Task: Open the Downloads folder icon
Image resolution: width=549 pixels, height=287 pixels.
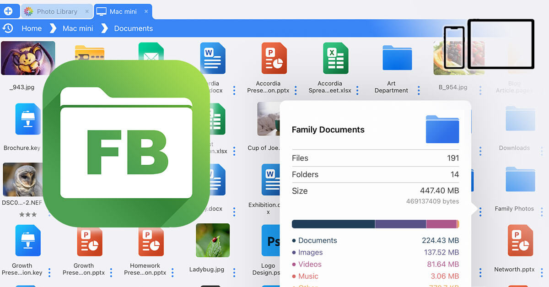Action: (x=520, y=119)
